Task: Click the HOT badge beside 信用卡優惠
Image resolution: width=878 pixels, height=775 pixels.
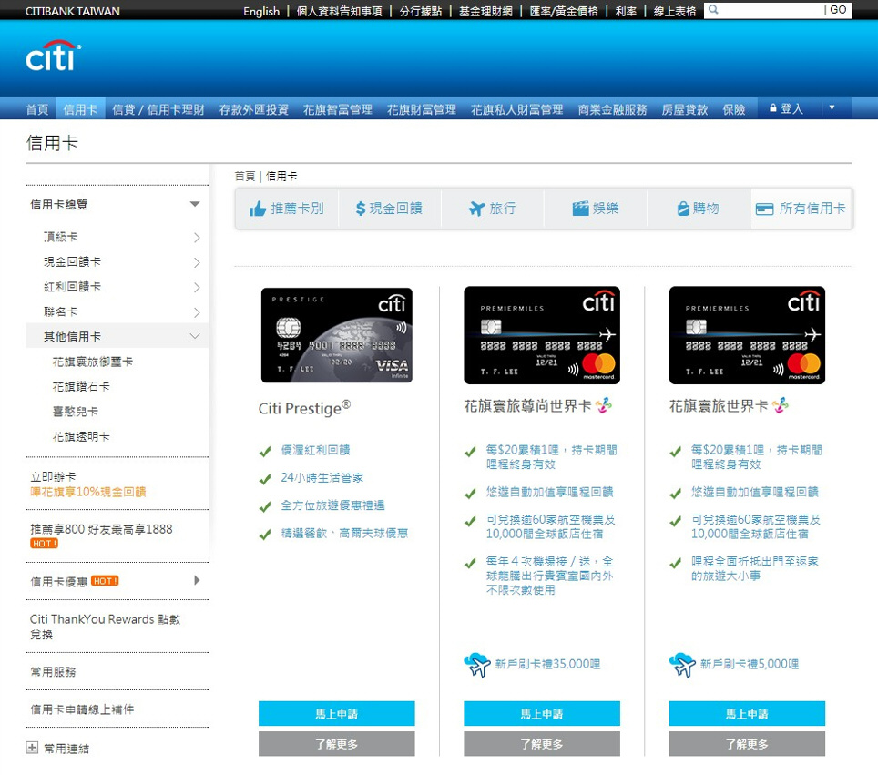Action: click(x=105, y=581)
